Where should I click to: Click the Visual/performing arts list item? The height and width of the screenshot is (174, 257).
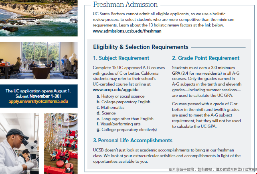click(x=119, y=124)
